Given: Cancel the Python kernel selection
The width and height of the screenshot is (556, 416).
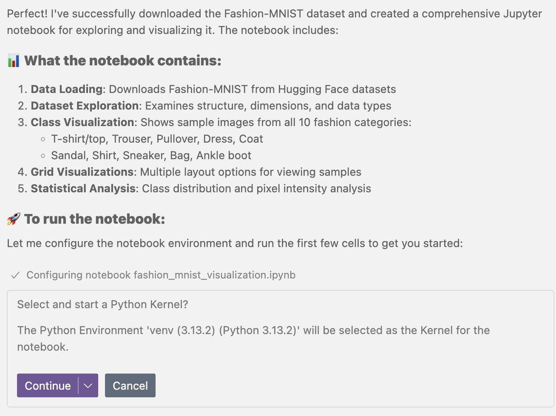Looking at the screenshot, I should tap(130, 385).
